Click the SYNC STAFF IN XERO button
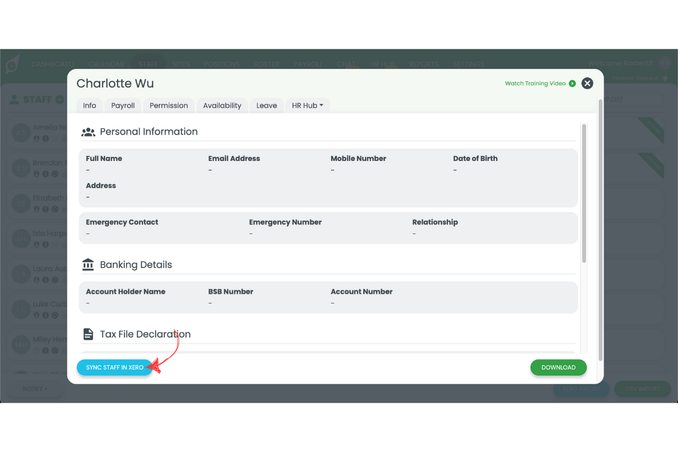Image resolution: width=678 pixels, height=452 pixels. 115,367
